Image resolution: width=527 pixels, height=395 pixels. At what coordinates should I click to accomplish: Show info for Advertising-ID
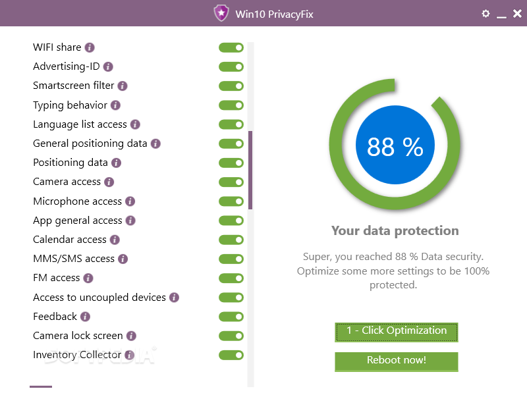[108, 67]
